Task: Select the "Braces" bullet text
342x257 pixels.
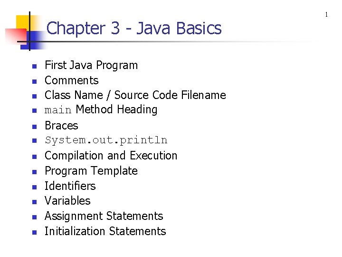Action: [x=61, y=126]
